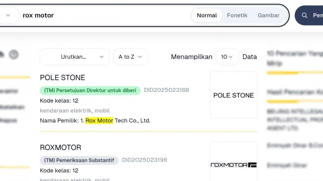The width and height of the screenshot is (323, 181).
Task: Open the Urutkan sort dropdown
Action: click(x=75, y=57)
